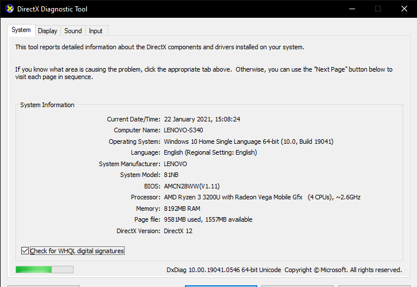Select computer name LENOVO-S340
The width and height of the screenshot is (417, 287).
[x=183, y=130]
